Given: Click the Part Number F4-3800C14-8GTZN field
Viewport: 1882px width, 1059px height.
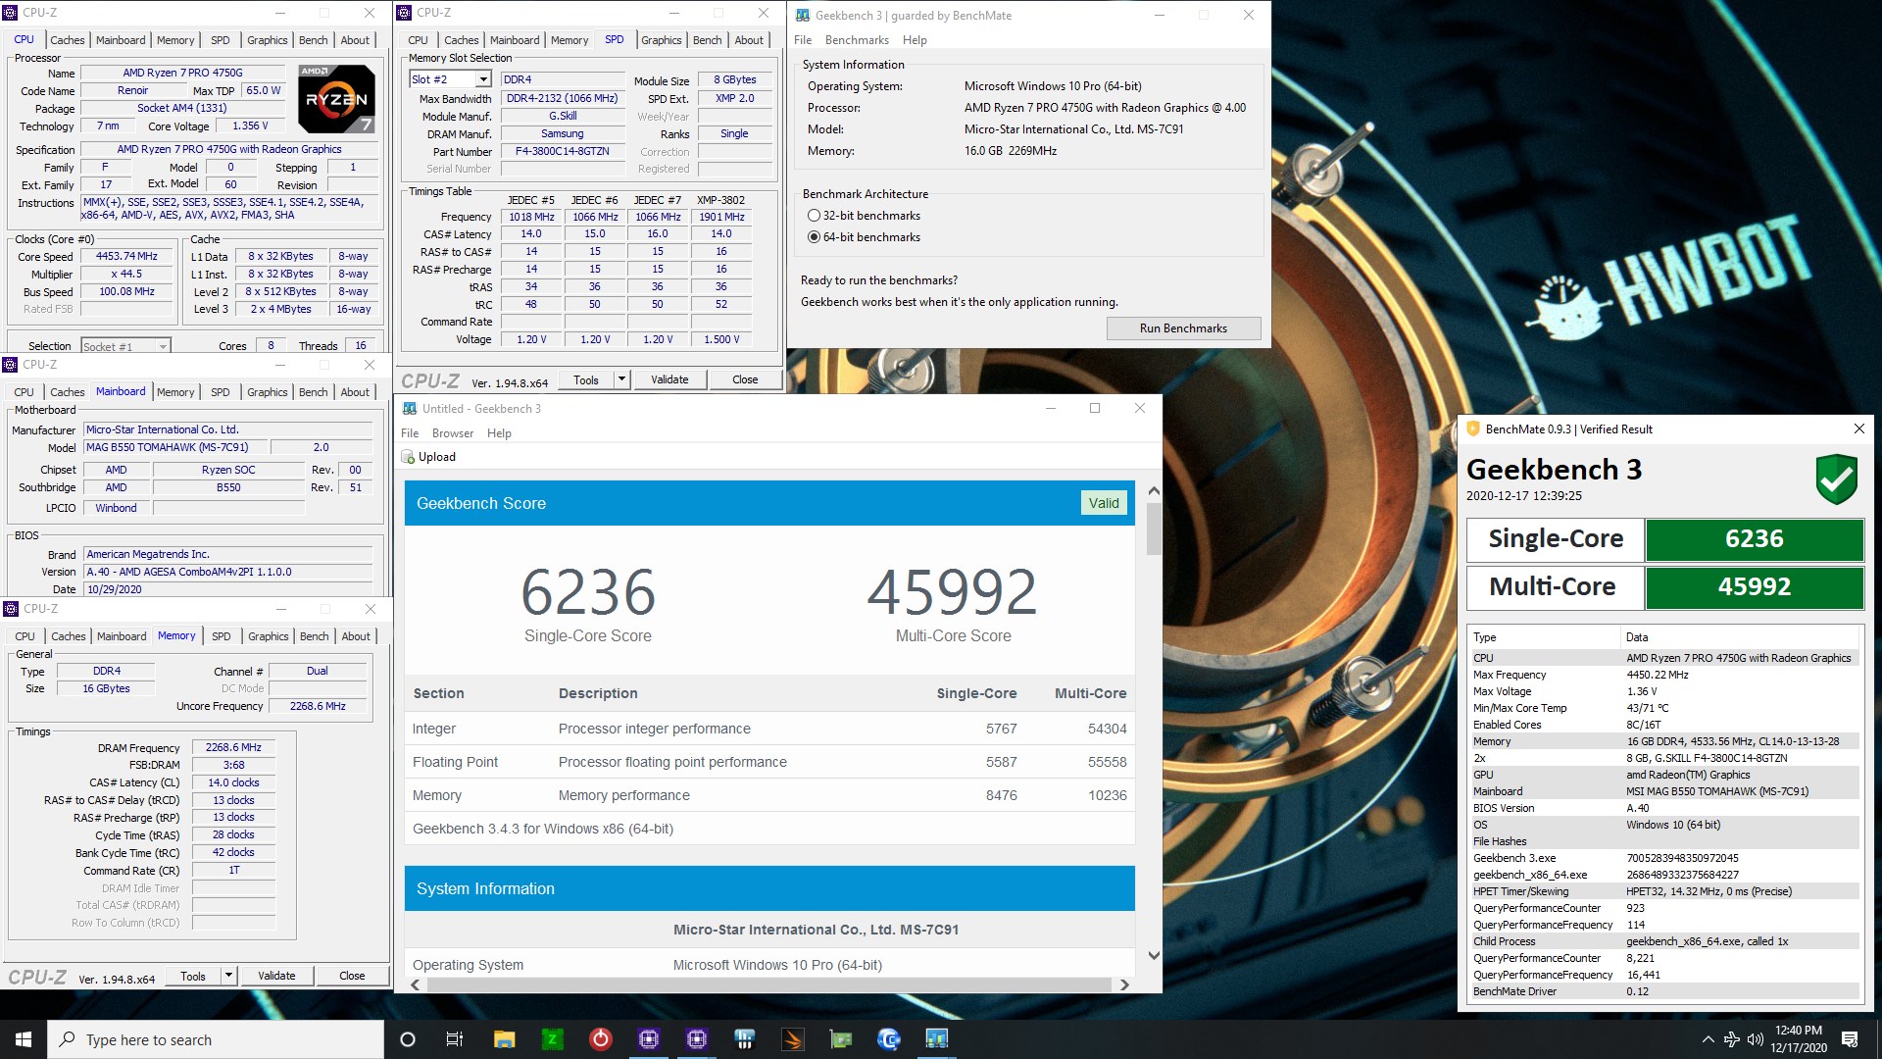Looking at the screenshot, I should tap(562, 152).
